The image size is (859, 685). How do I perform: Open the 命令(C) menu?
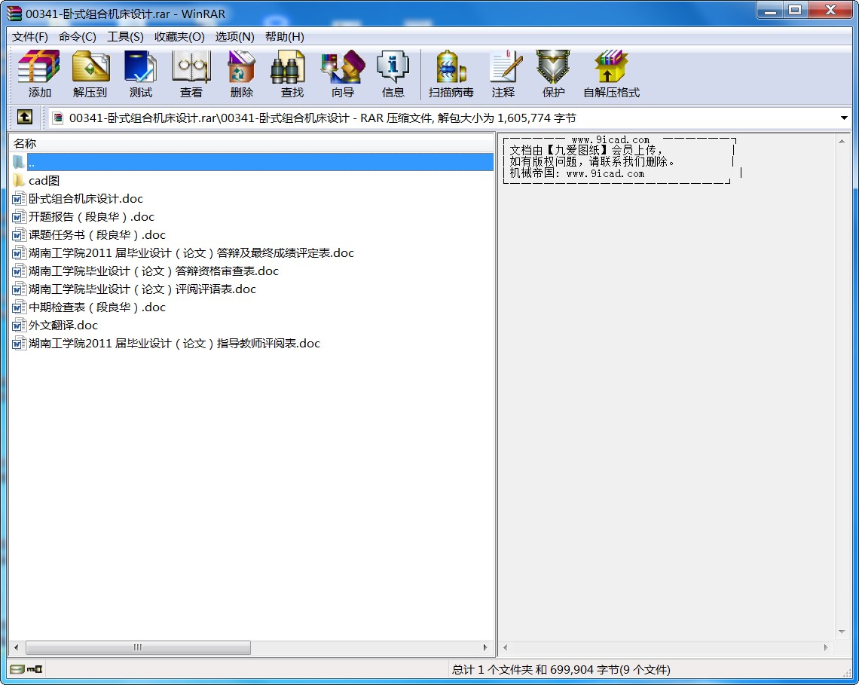[x=78, y=37]
